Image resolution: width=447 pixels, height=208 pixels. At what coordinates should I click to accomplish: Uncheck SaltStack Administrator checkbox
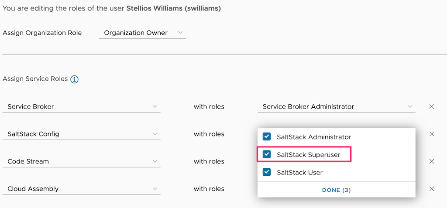coord(267,137)
